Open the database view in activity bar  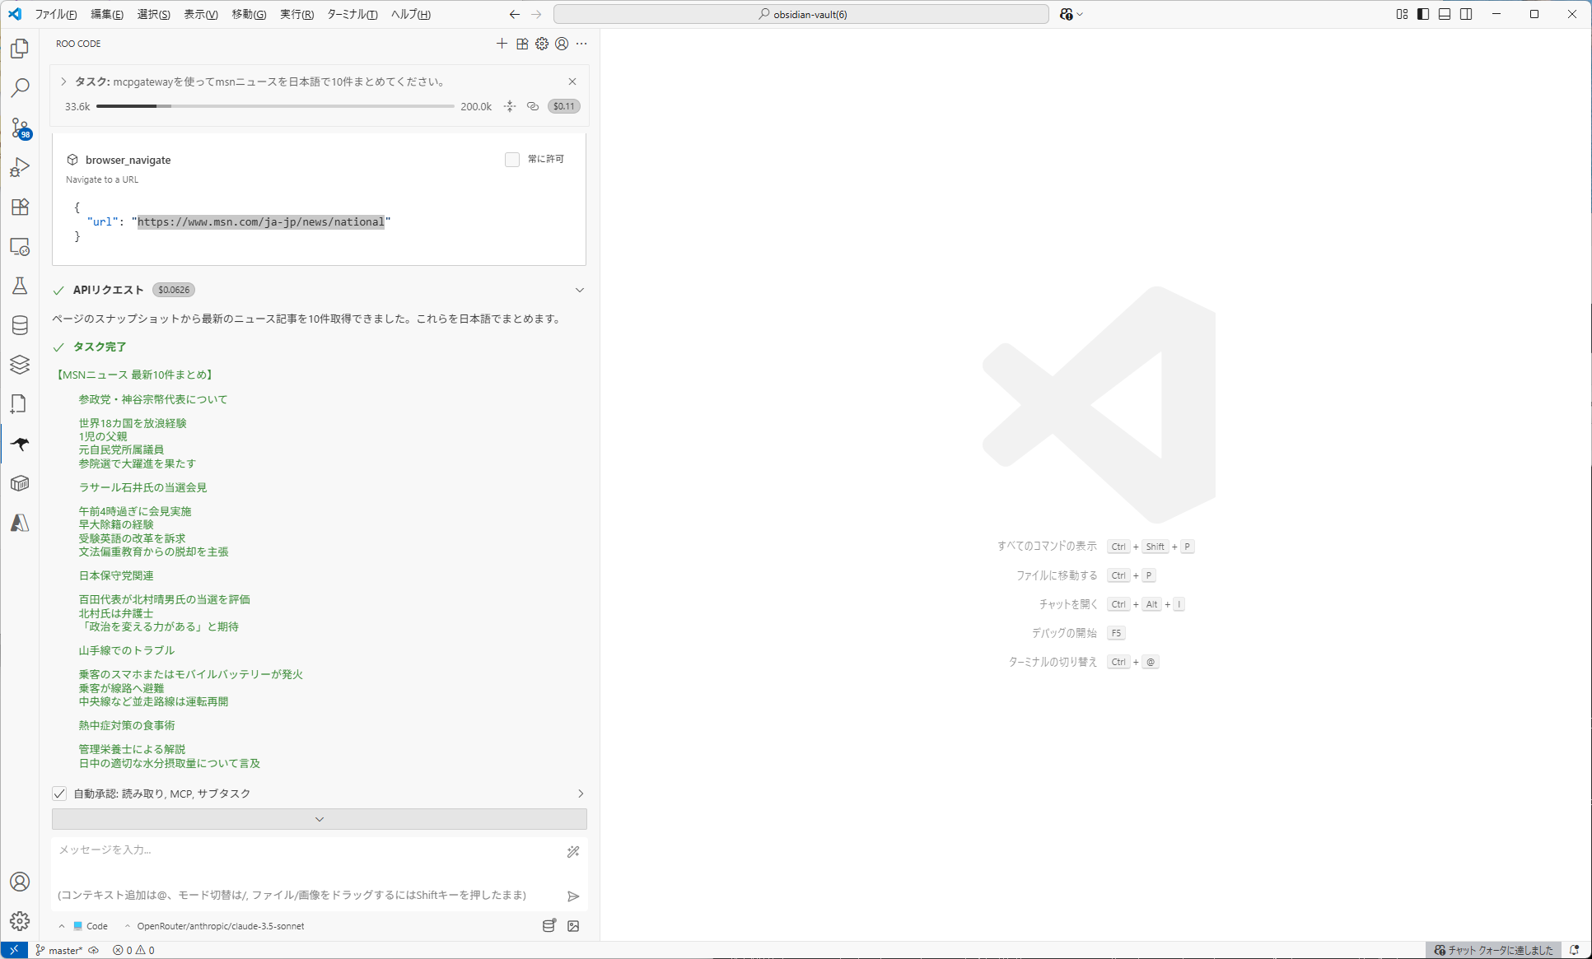[20, 325]
